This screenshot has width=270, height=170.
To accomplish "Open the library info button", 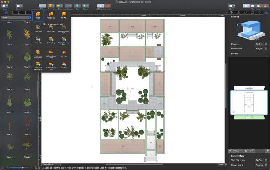I will click(x=36, y=168).
